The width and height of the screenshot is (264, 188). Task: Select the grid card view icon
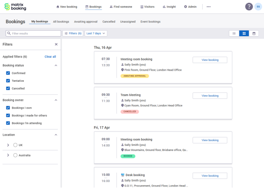(244, 33)
